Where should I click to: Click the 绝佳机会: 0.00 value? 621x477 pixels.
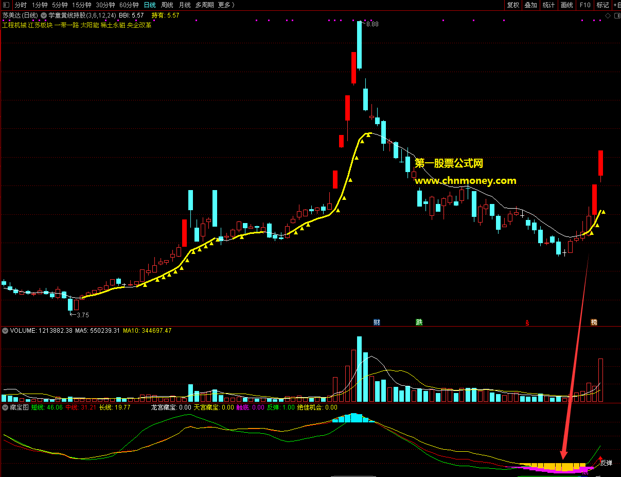click(x=317, y=407)
